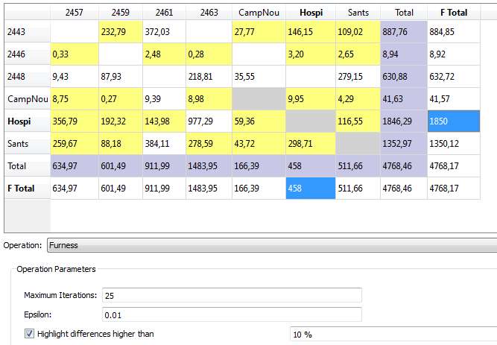This screenshot has width=497, height=345.
Task: Select the blue 458 cell in F Total row
Action: 308,189
